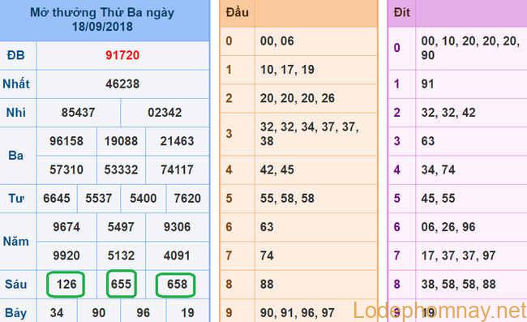Click the Ba prize number 21463
527x322 pixels.
[177, 141]
